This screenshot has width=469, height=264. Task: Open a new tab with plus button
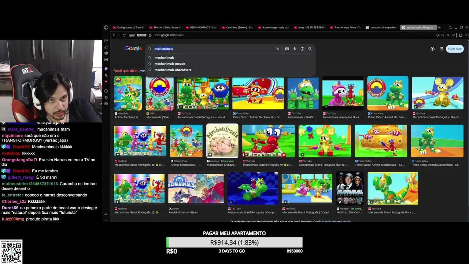click(439, 27)
